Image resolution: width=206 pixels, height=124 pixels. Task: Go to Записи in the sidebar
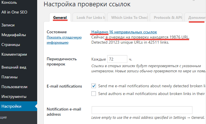(8, 25)
